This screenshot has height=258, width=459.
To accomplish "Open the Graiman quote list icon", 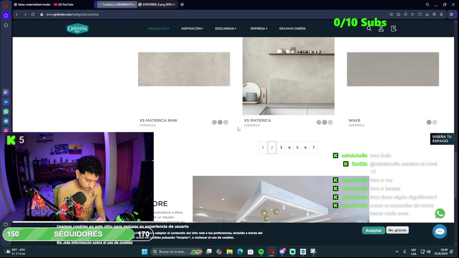I will [x=393, y=29].
